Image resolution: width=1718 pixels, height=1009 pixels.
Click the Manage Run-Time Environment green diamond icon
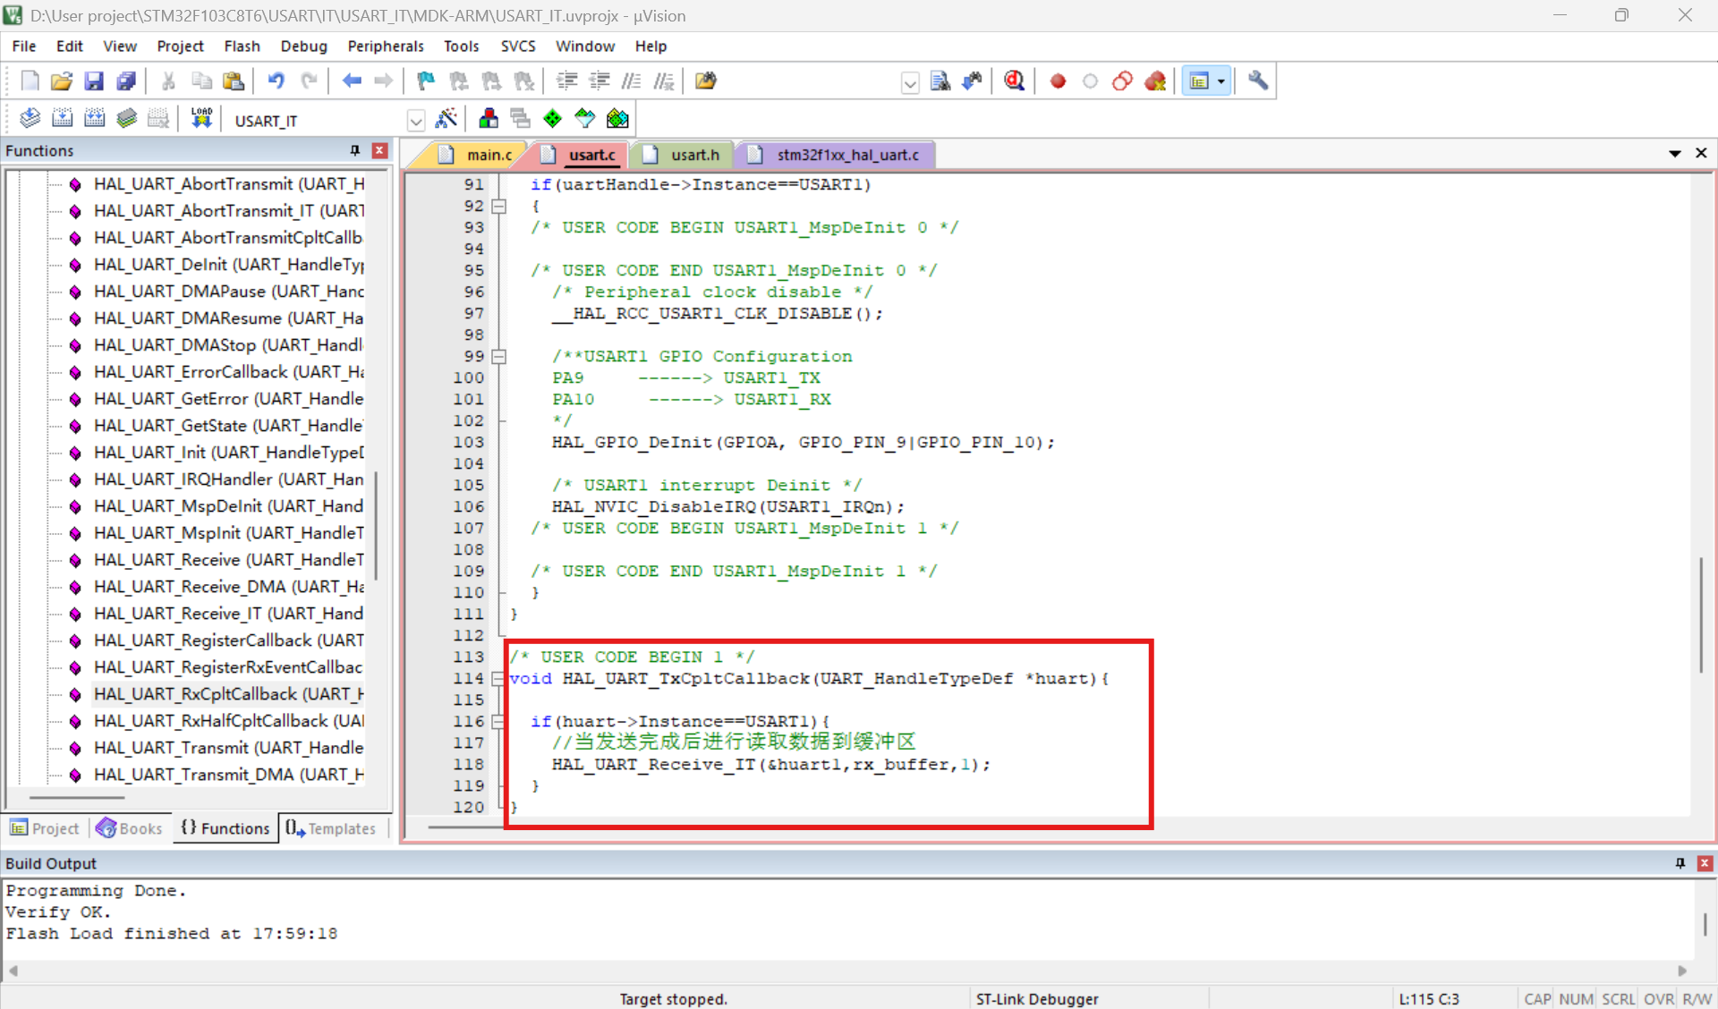pos(552,118)
